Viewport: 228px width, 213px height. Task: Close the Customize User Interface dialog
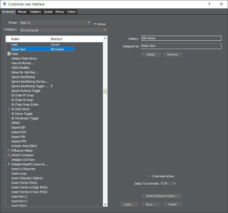pyautogui.click(x=221, y=4)
